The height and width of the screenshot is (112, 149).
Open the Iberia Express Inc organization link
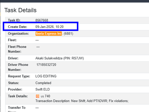point(49,34)
